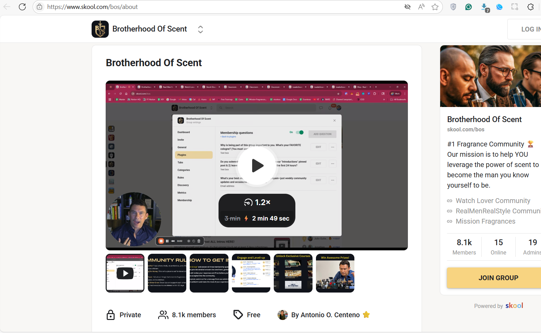The height and width of the screenshot is (333, 541).
Task: Click the JOIN GROUP button
Action: tap(494, 278)
